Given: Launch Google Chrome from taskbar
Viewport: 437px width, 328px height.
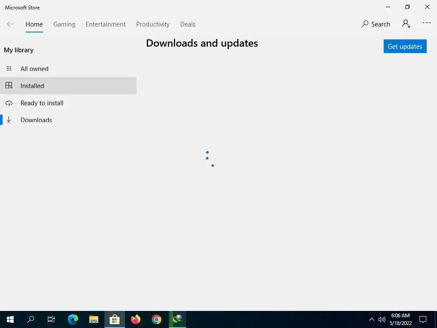Looking at the screenshot, I should point(157,319).
